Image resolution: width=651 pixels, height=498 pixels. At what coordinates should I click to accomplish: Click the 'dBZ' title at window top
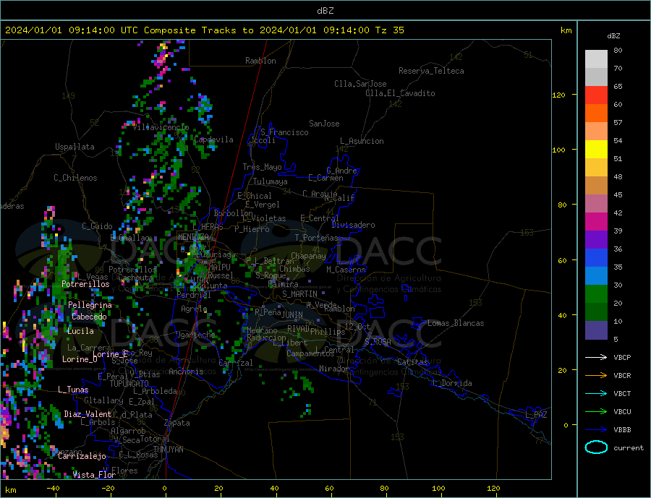pos(325,11)
